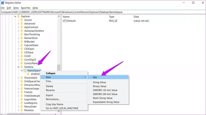
Task: Click the CLSID folder icon
Action: [22, 56]
